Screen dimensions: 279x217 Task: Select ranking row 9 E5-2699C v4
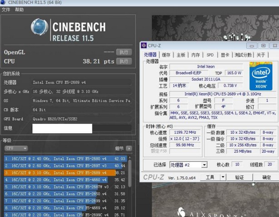click(x=65, y=215)
